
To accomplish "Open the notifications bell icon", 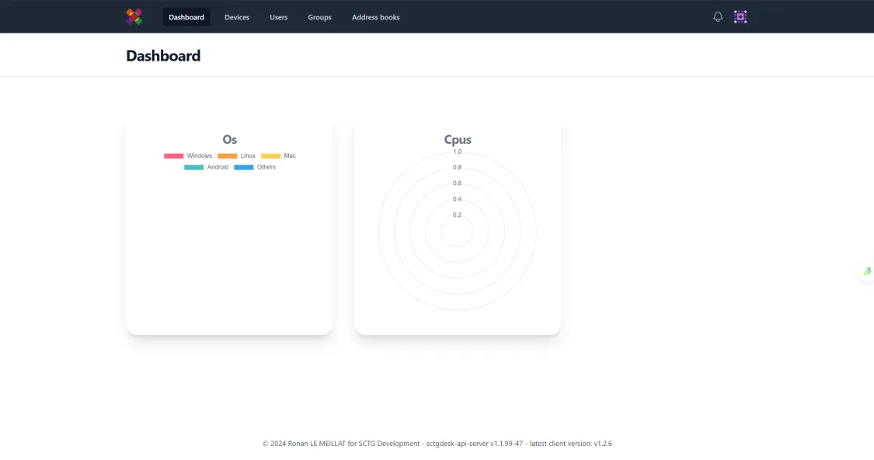I will [x=718, y=17].
